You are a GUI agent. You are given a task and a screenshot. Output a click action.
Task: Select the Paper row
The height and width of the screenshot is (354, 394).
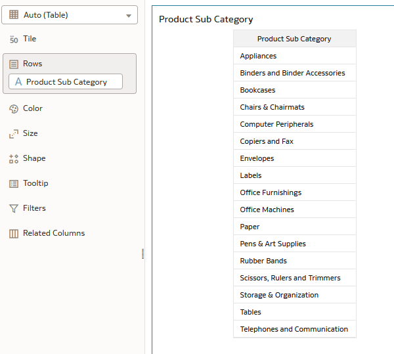tap(295, 227)
